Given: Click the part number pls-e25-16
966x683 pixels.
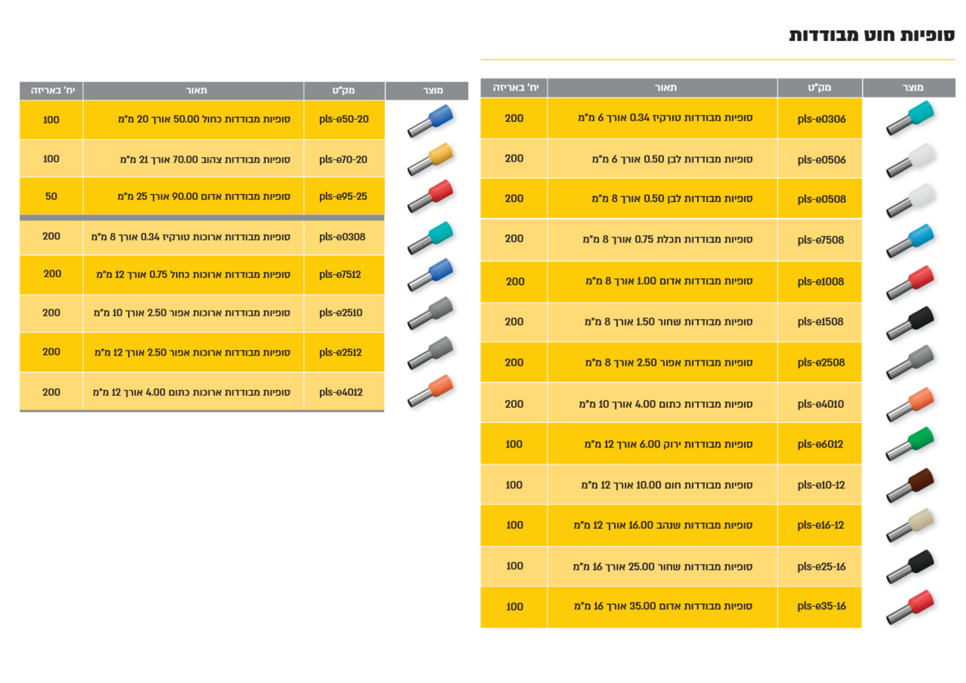Looking at the screenshot, I should 821,567.
